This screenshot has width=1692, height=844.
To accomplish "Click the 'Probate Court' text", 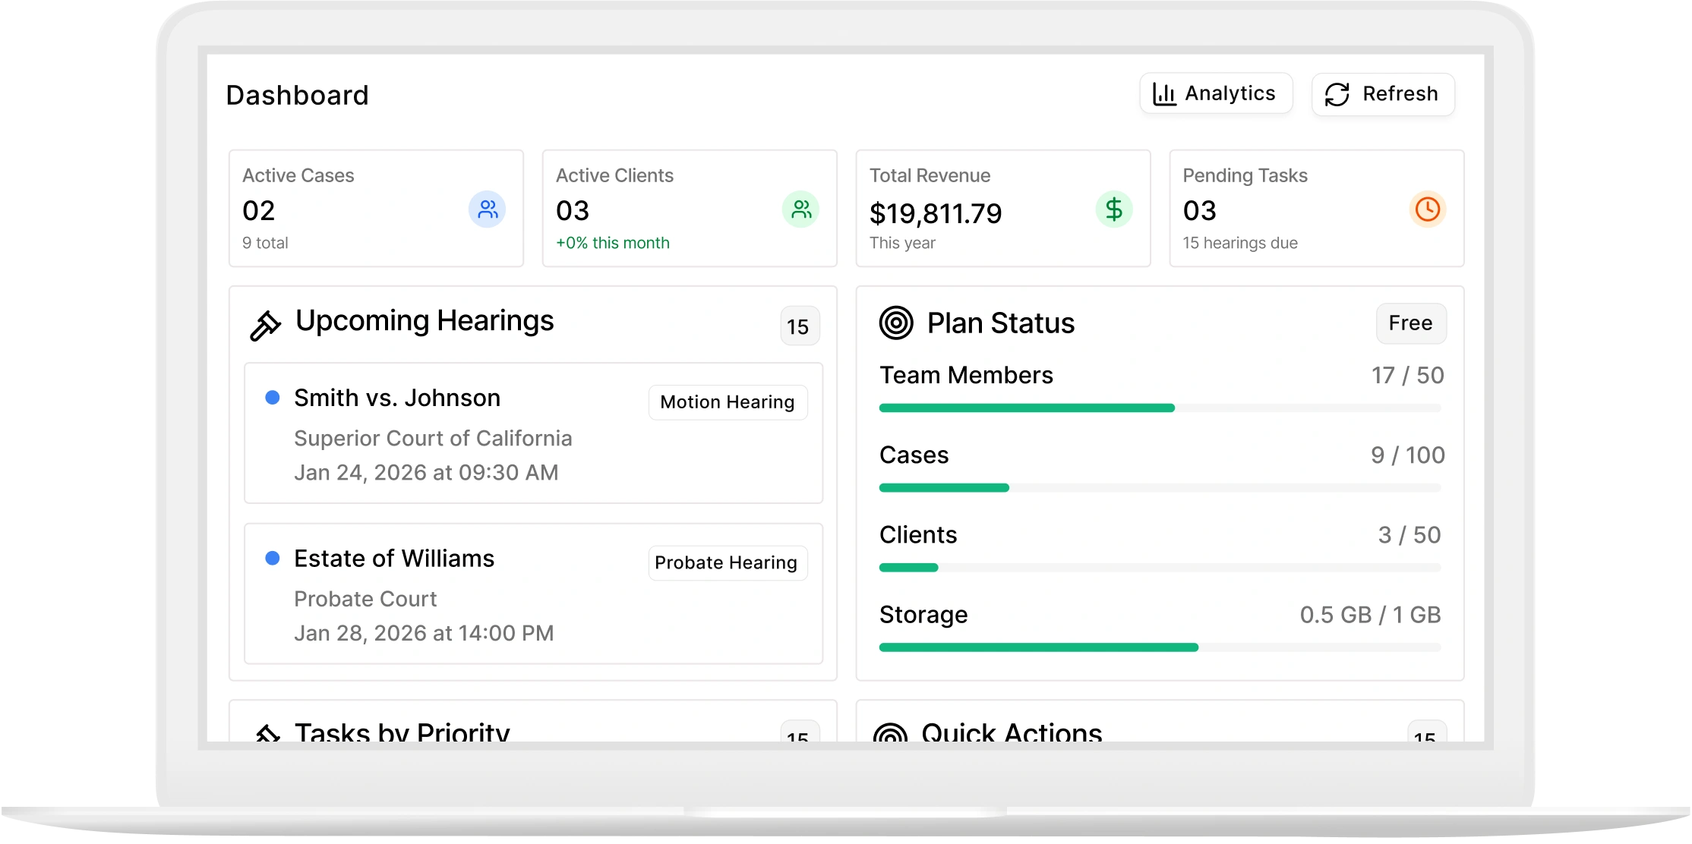I will click(365, 600).
